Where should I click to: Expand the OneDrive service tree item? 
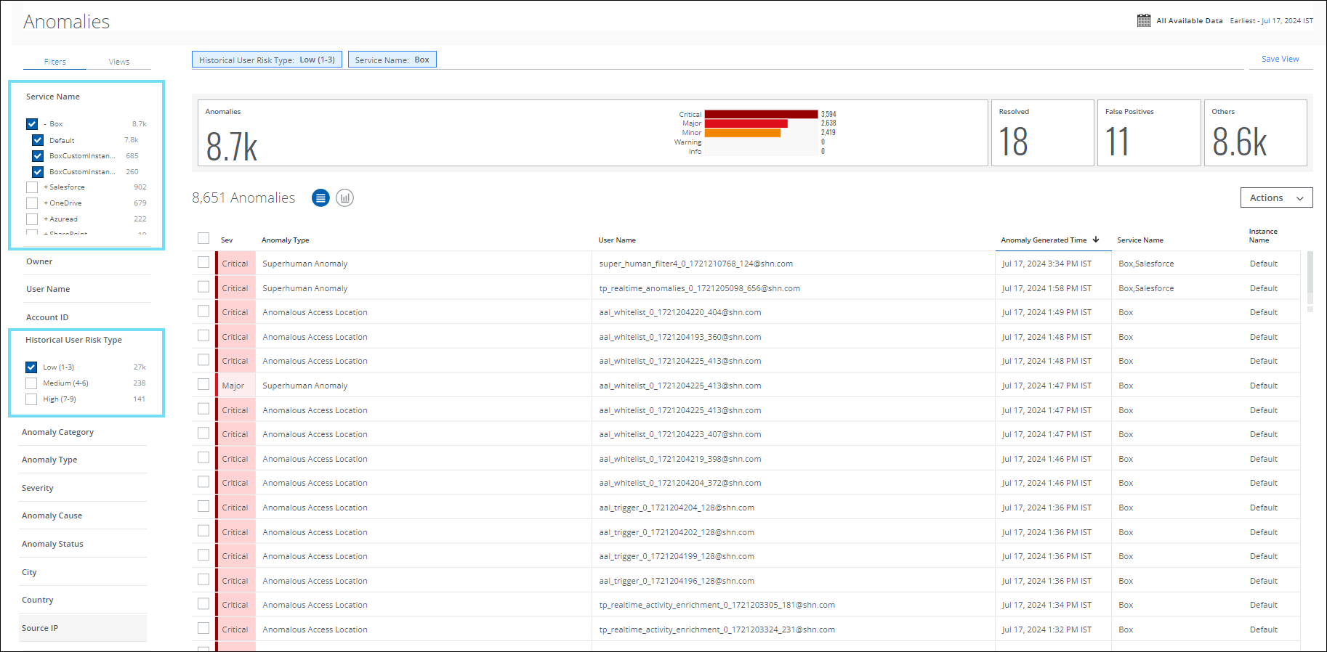tap(46, 203)
